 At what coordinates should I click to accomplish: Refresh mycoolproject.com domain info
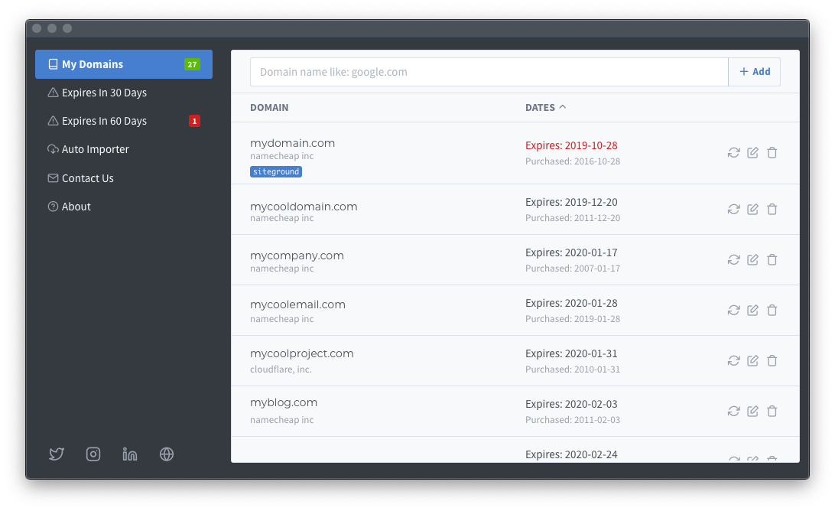(x=734, y=361)
